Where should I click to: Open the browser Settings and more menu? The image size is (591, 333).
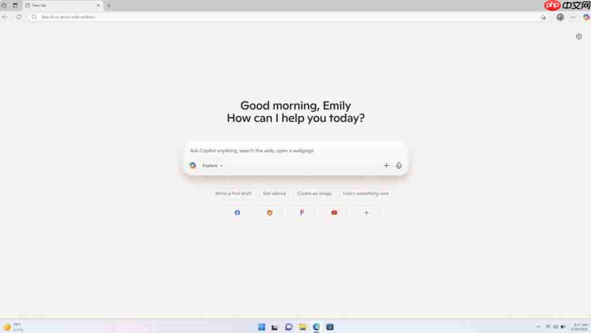[x=573, y=17]
